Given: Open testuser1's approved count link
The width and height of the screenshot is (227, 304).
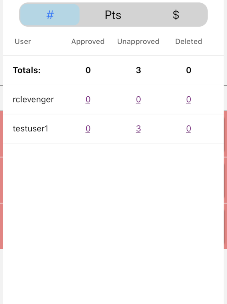Looking at the screenshot, I should click(x=88, y=128).
